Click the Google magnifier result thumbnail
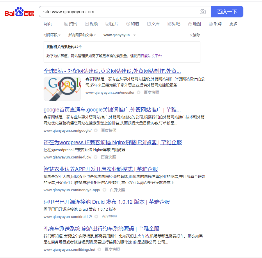This screenshot has width=262, height=258. (x=62, y=89)
